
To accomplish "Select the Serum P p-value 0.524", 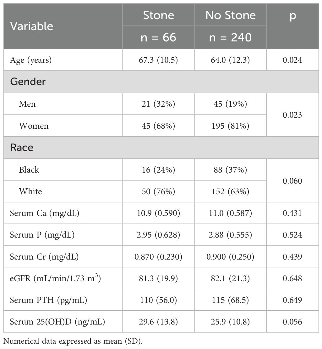I will (x=292, y=235).
